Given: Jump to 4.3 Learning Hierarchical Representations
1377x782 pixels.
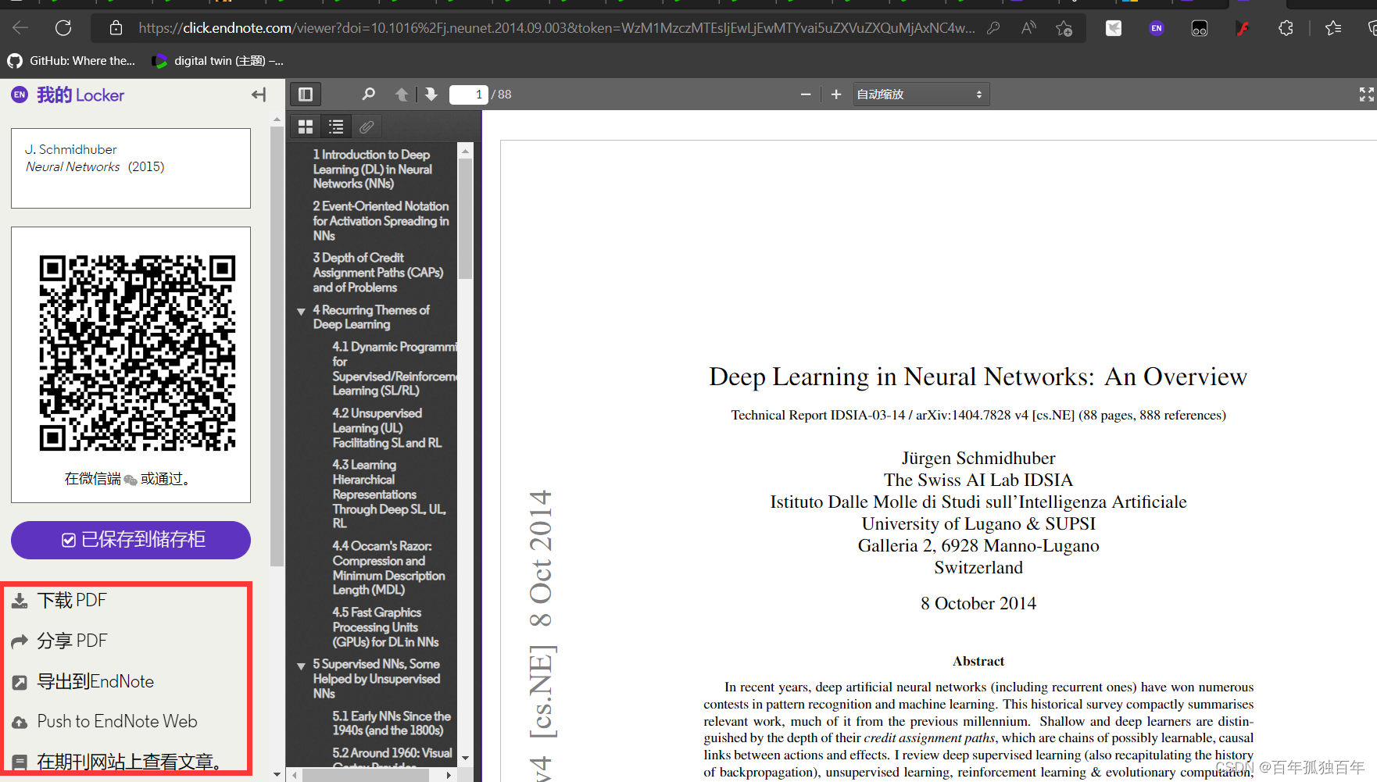Looking at the screenshot, I should tap(389, 494).
